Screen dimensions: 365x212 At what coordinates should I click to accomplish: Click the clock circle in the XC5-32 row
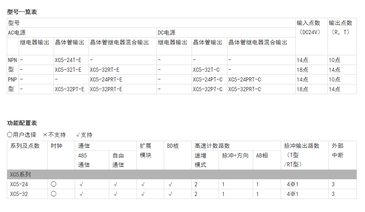[53, 194]
